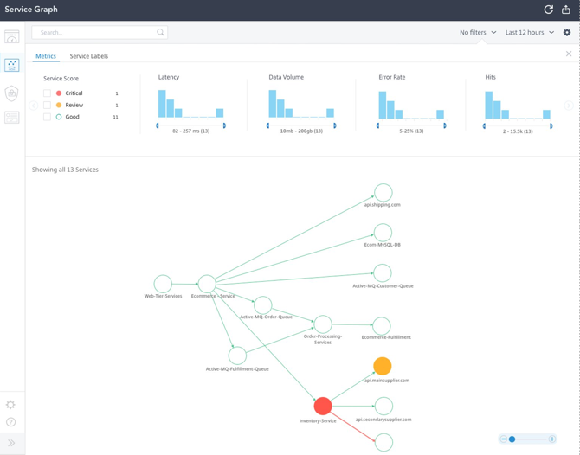Select the Ecommerce-Service node
This screenshot has height=455, width=580.
pyautogui.click(x=207, y=284)
